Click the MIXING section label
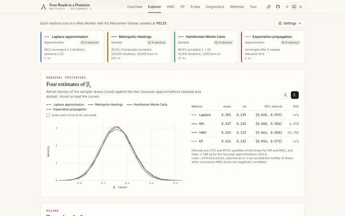 point(52,211)
